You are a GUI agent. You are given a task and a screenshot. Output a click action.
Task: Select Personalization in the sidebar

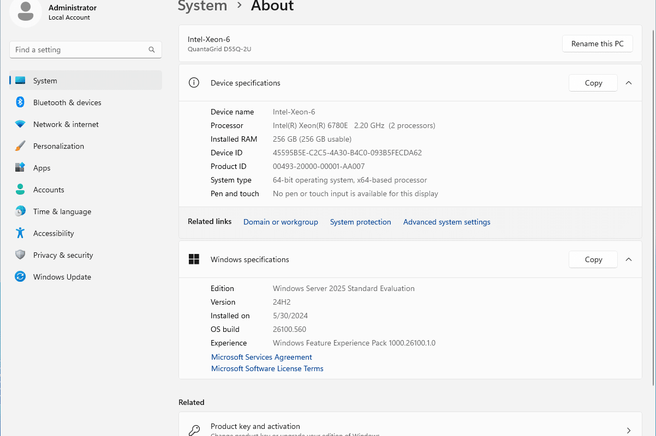[86, 146]
